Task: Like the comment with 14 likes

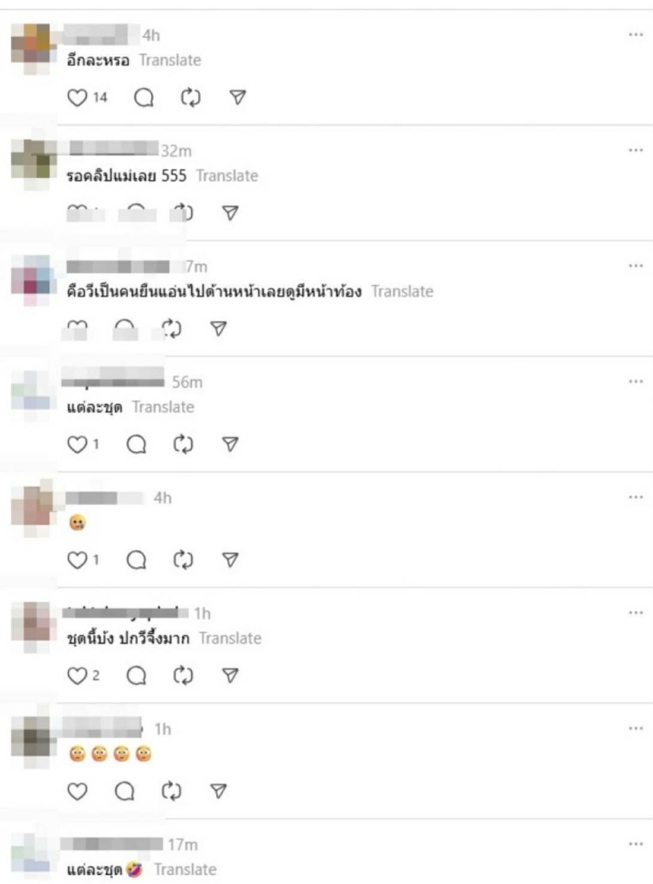Action: coord(78,97)
